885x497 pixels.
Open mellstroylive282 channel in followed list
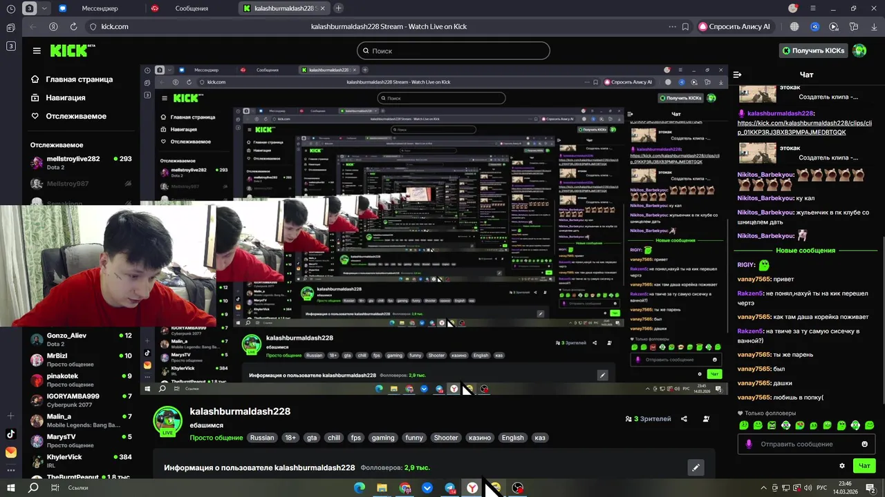[81, 163]
